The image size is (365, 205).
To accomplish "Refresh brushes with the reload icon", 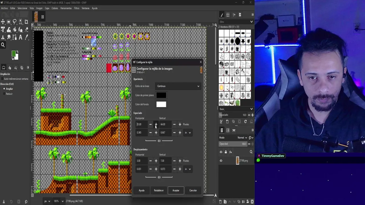I will coord(245,122).
